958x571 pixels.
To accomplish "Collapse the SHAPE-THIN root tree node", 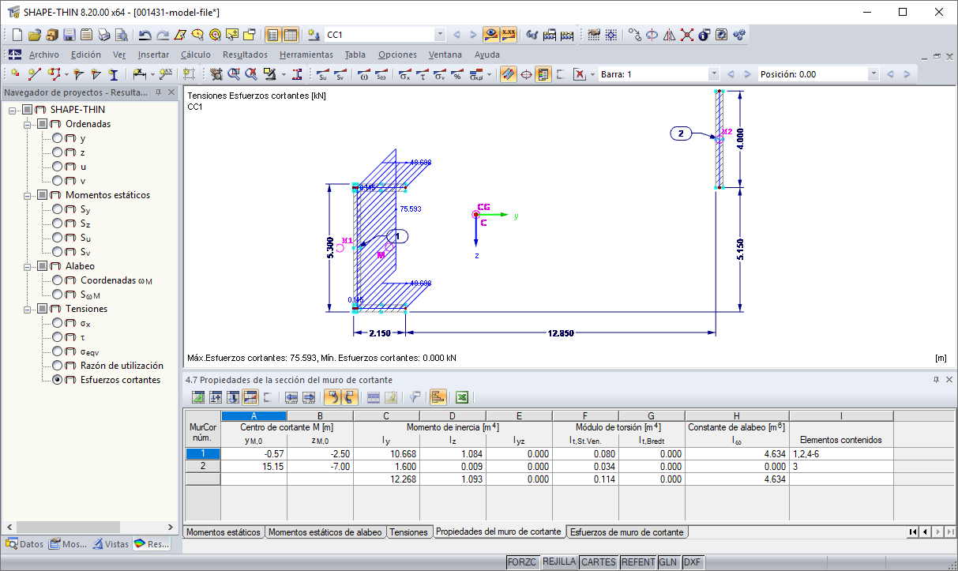I will (x=13, y=110).
